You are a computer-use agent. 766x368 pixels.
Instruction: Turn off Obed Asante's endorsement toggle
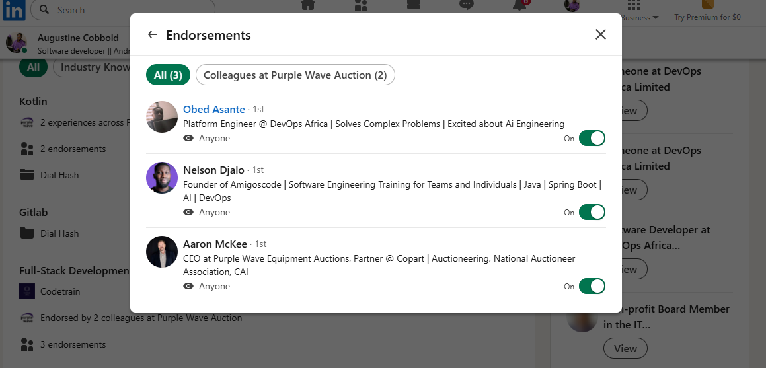pos(592,138)
